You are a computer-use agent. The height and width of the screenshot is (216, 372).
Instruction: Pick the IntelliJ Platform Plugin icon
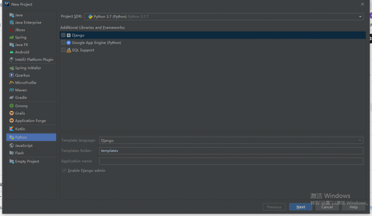[x=11, y=60]
